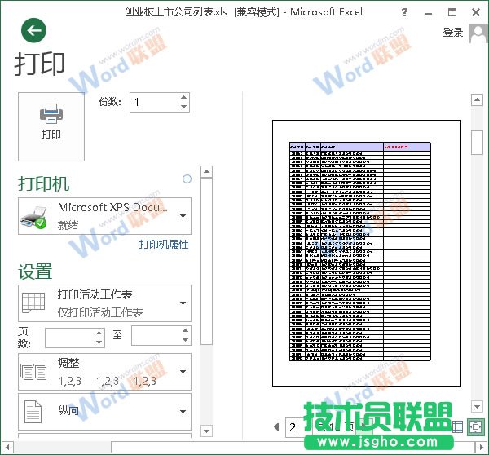
Task: Decrement the pages-to spinner down arrow
Action: coord(185,340)
